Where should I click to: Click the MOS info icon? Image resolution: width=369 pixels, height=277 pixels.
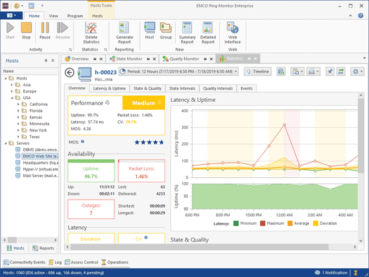(x=83, y=141)
